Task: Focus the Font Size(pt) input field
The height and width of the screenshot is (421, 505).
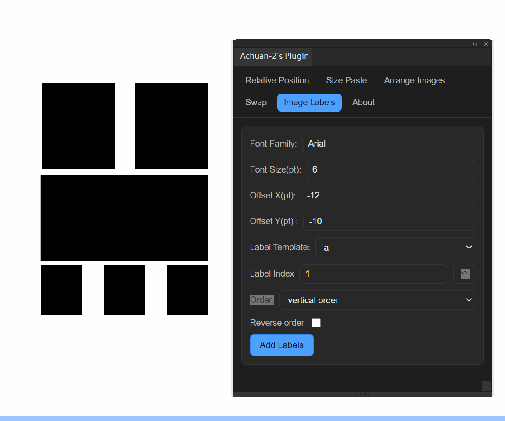Action: (x=390, y=169)
